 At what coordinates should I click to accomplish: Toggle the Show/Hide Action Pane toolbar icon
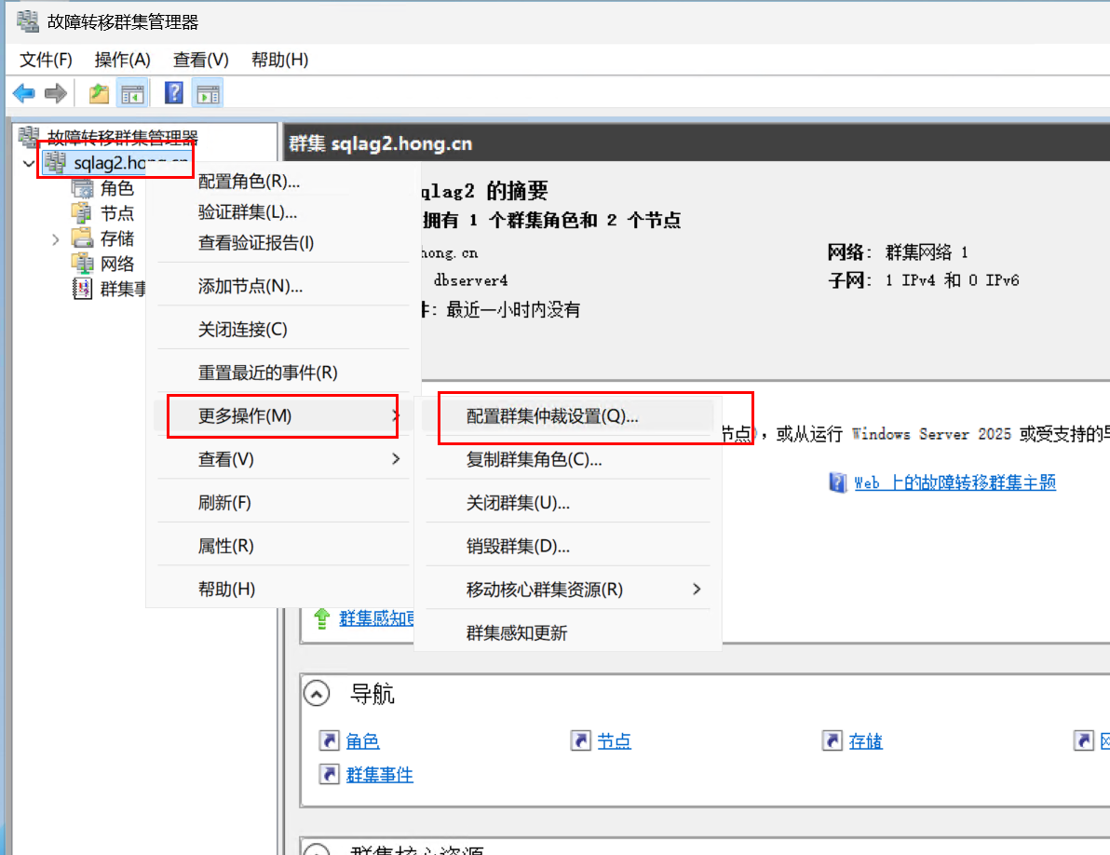[x=207, y=93]
